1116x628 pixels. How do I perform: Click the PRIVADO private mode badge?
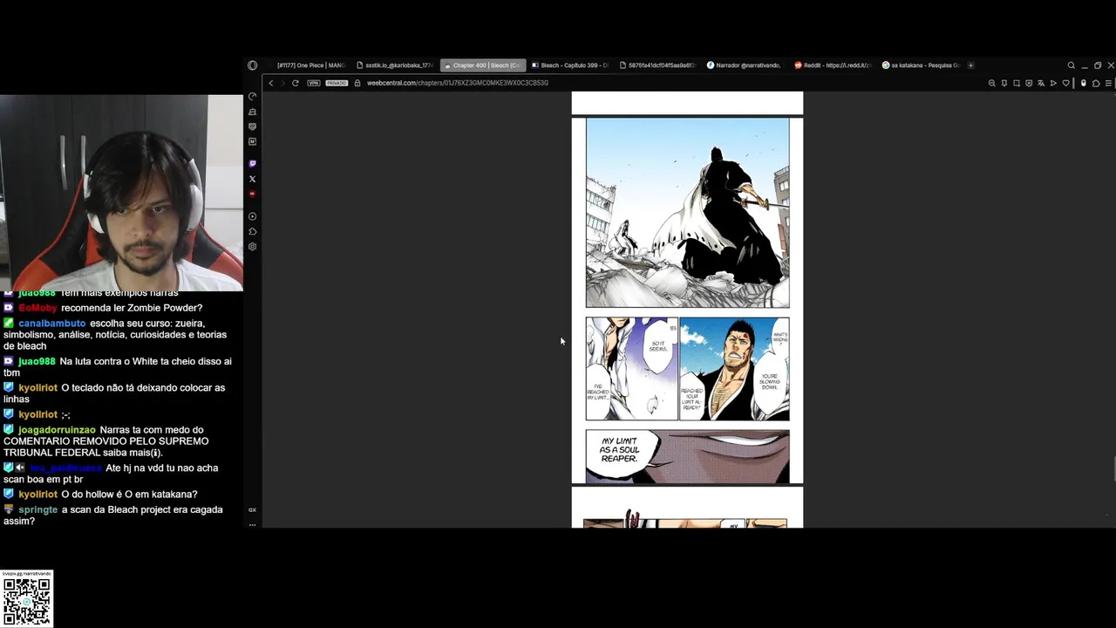tap(337, 83)
